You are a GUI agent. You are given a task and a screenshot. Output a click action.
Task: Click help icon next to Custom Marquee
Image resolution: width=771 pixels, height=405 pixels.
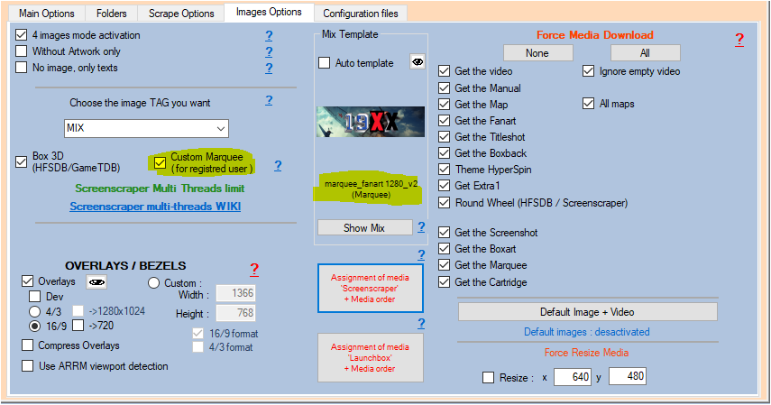278,165
